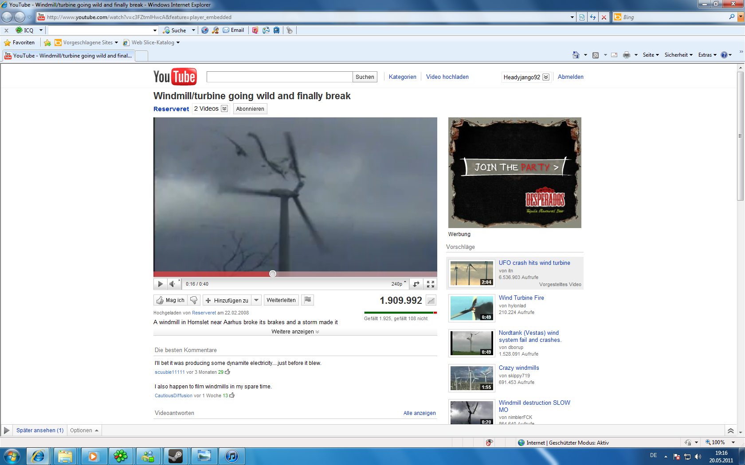The height and width of the screenshot is (465, 745).
Task: Open the 240p quality selector
Action: (399, 284)
